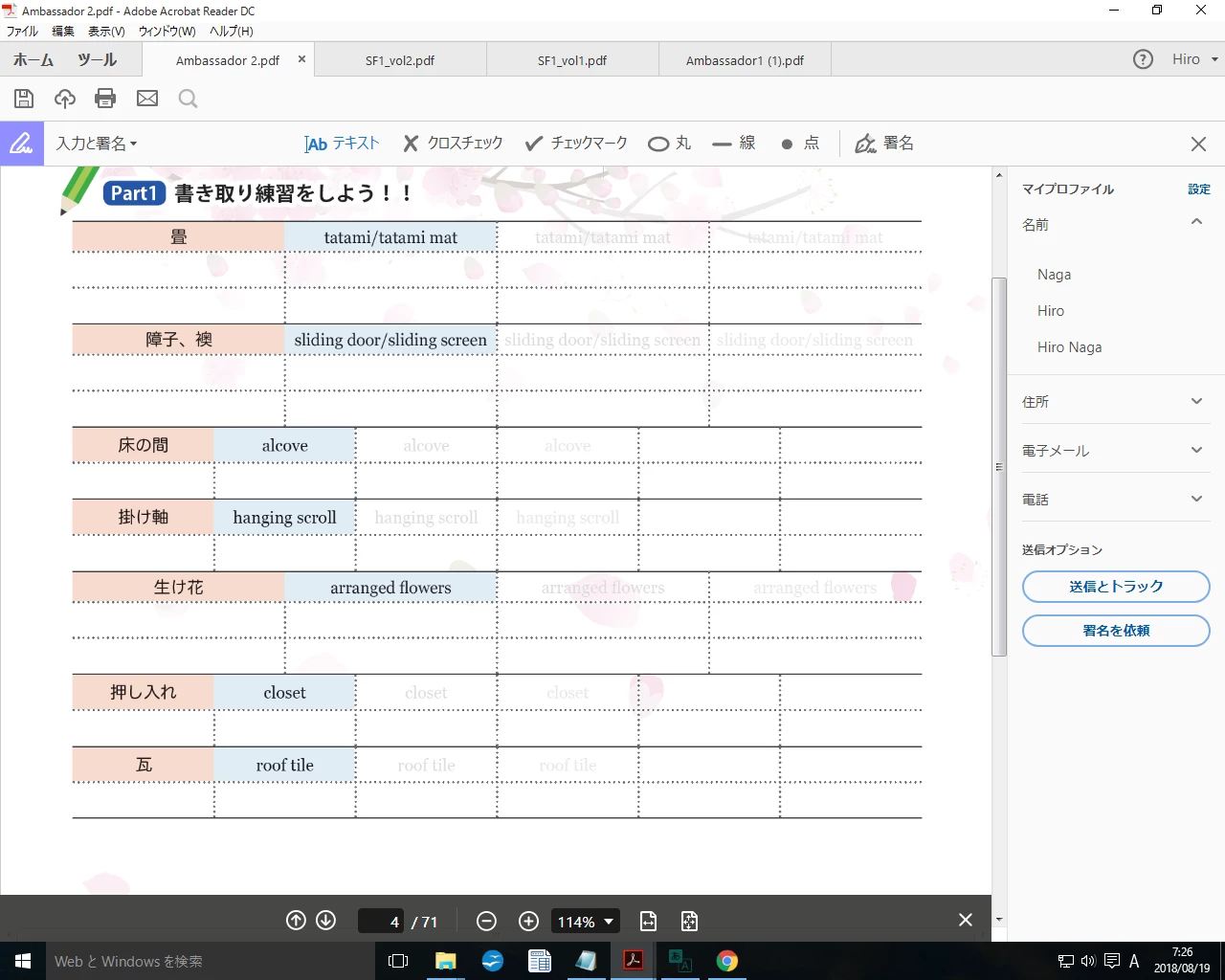Open the Hiro account dropdown

pyautogui.click(x=1194, y=59)
